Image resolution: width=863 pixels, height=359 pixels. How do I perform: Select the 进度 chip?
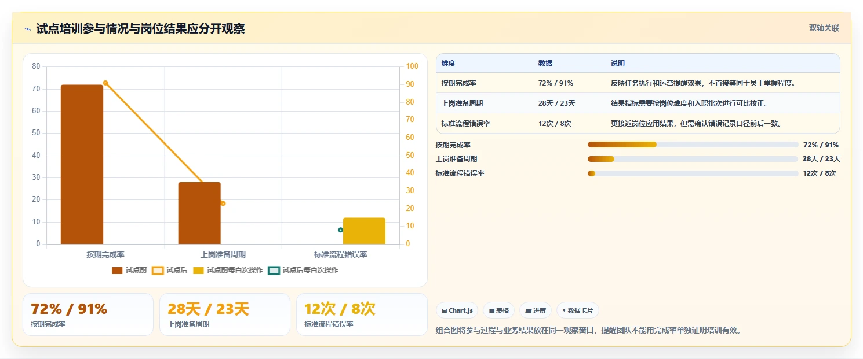point(536,310)
